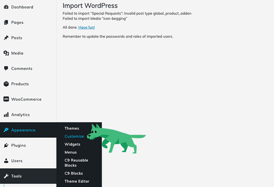Choose Menus in the Appearance submenu
Screen dimensions: 274x187
coord(70,152)
